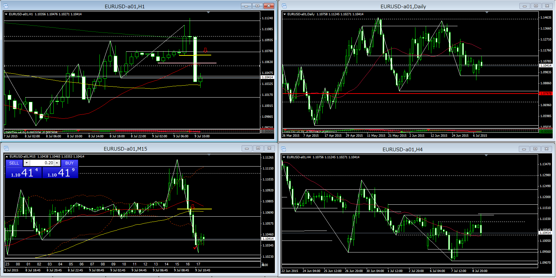556x278 pixels.
Task: Click the H4 chart window icon
Action: (284, 149)
